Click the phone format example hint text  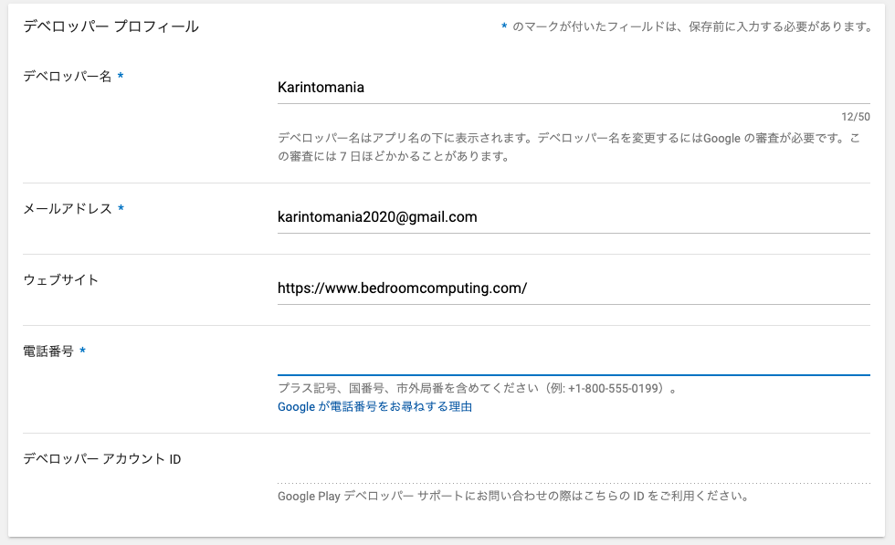[x=477, y=388]
